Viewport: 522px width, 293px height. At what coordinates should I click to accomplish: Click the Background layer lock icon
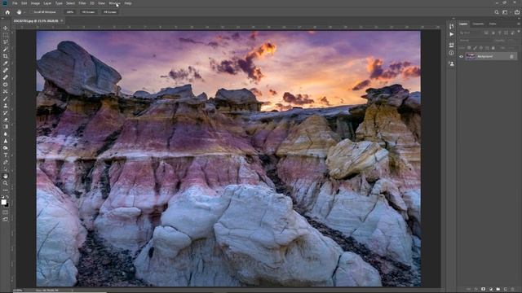[511, 56]
